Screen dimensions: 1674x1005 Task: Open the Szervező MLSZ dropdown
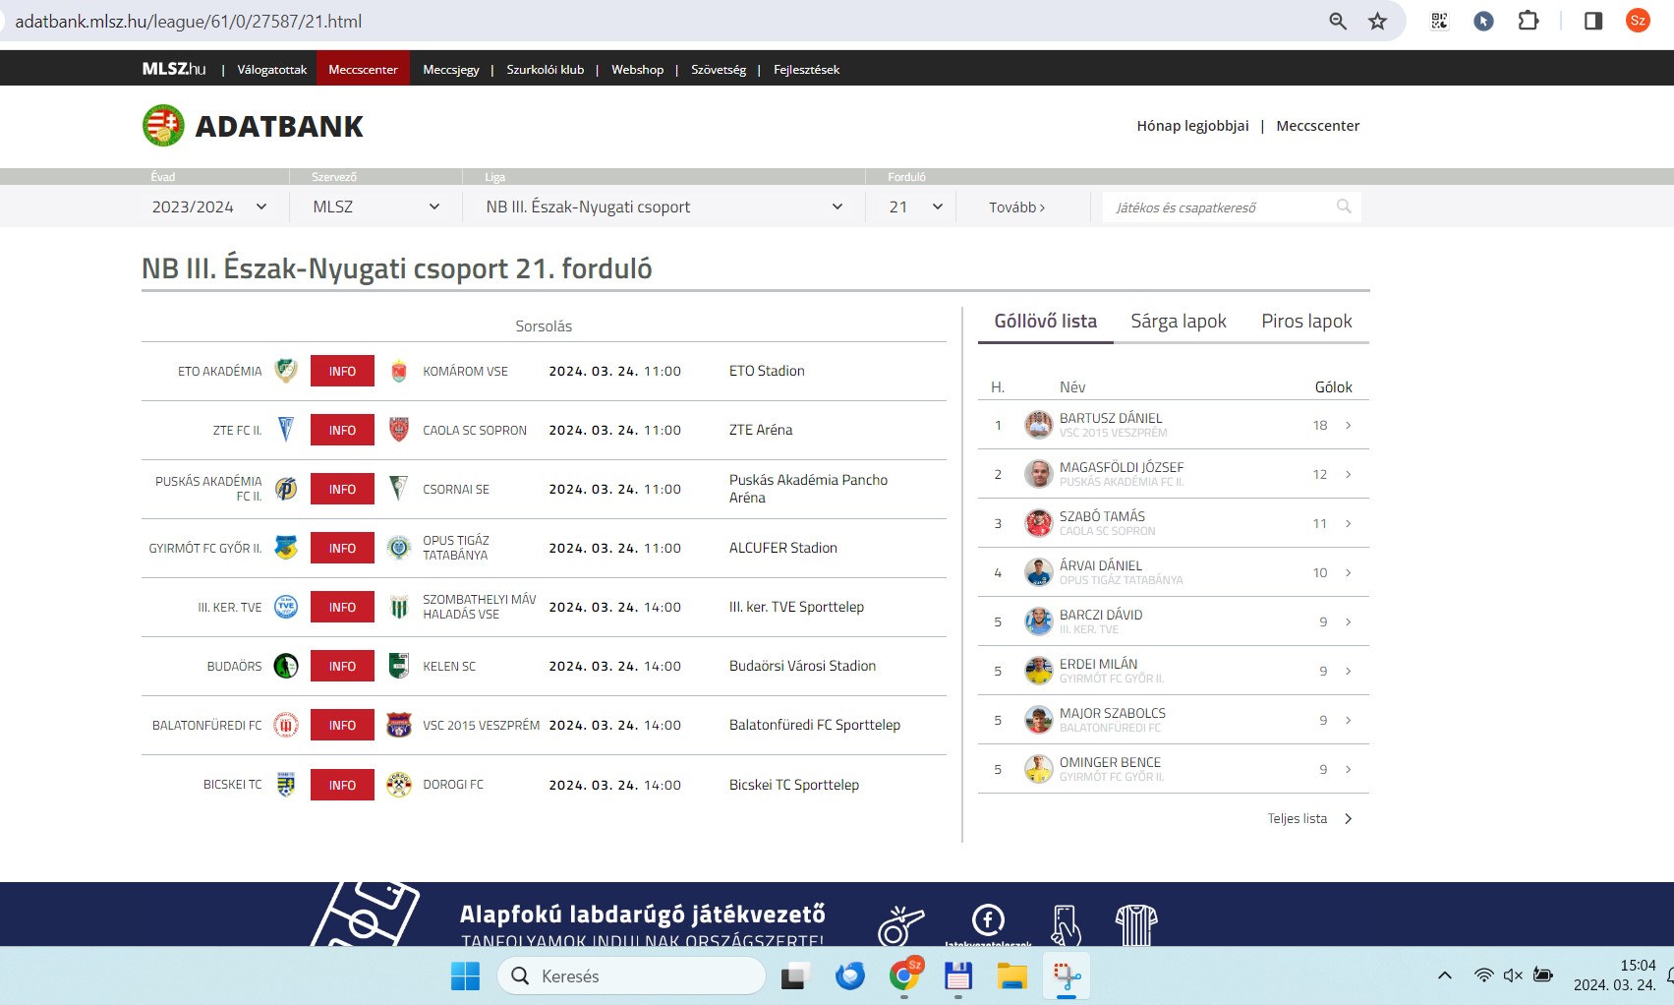coord(375,207)
